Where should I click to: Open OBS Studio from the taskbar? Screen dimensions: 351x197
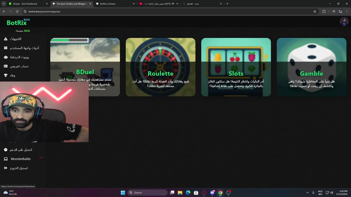(228, 193)
